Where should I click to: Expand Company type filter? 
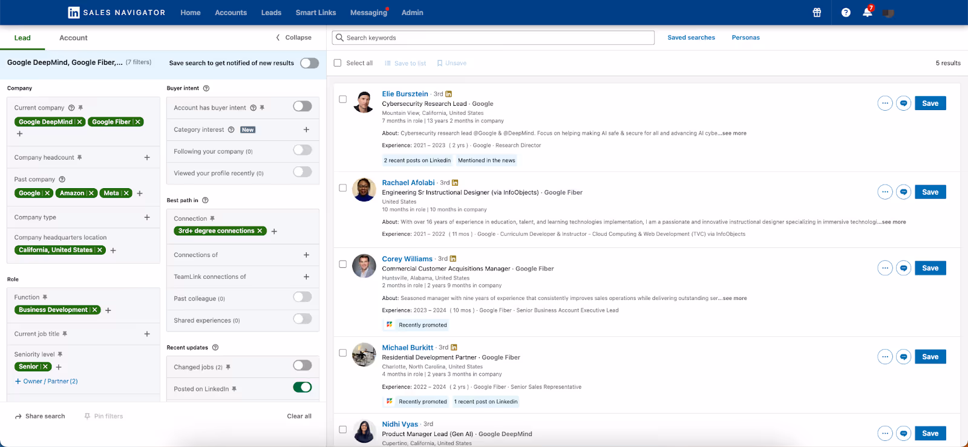tap(147, 217)
